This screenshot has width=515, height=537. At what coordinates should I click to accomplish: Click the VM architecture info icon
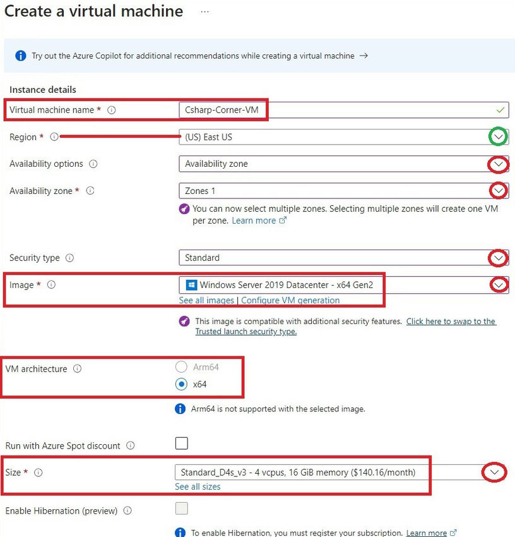(x=78, y=368)
